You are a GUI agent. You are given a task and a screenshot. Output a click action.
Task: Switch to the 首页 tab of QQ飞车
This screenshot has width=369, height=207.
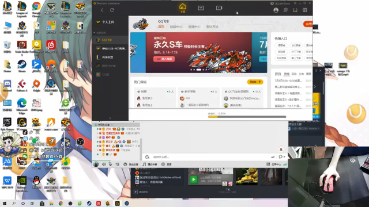161,27
